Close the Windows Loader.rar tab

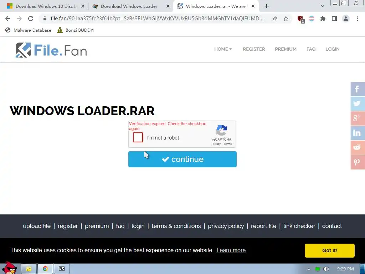coord(253,6)
